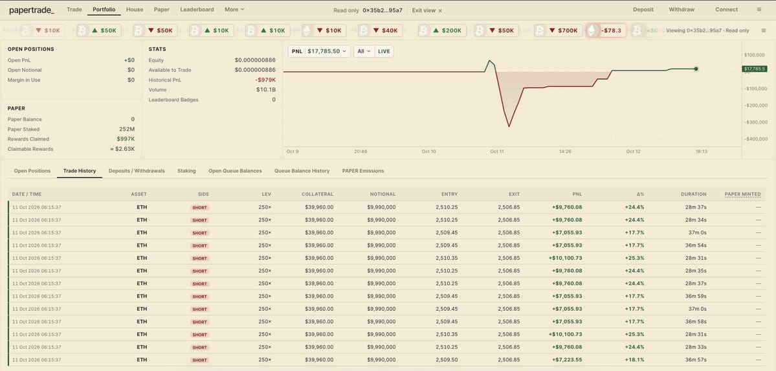The height and width of the screenshot is (371, 776).
Task: Switch to the Open Positions tab
Action: pos(32,171)
